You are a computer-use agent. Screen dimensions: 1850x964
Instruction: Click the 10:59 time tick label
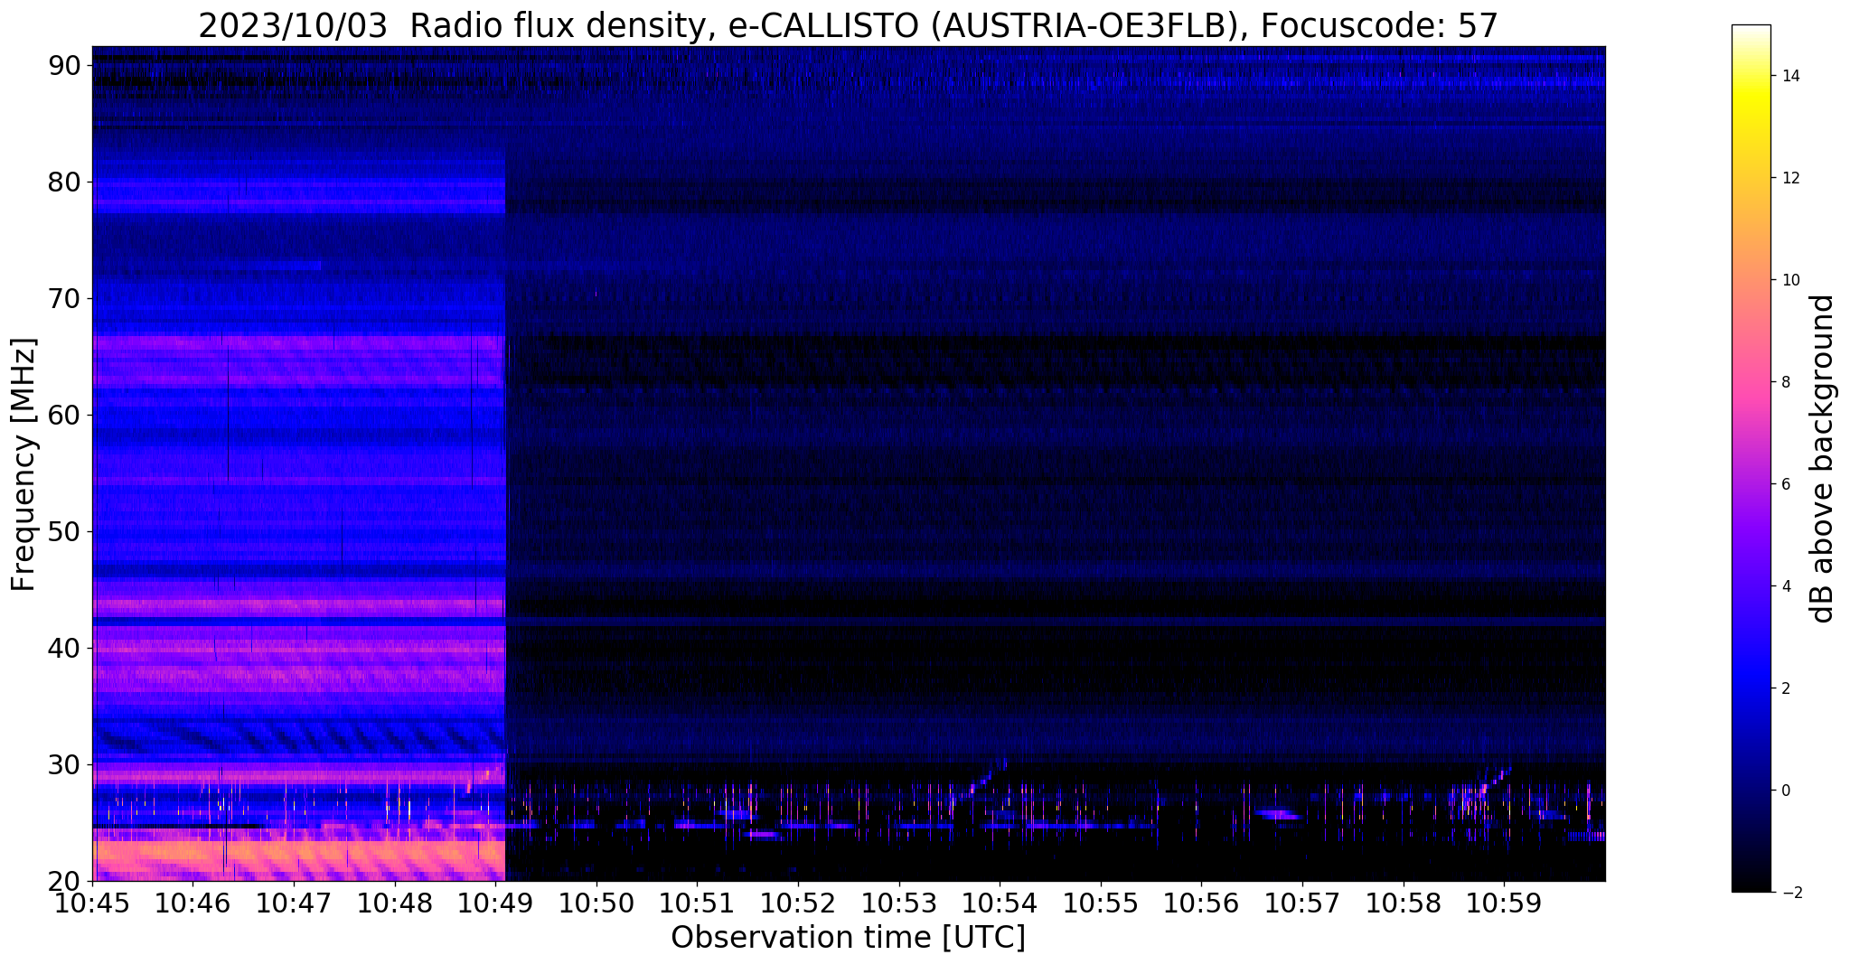(x=1504, y=902)
